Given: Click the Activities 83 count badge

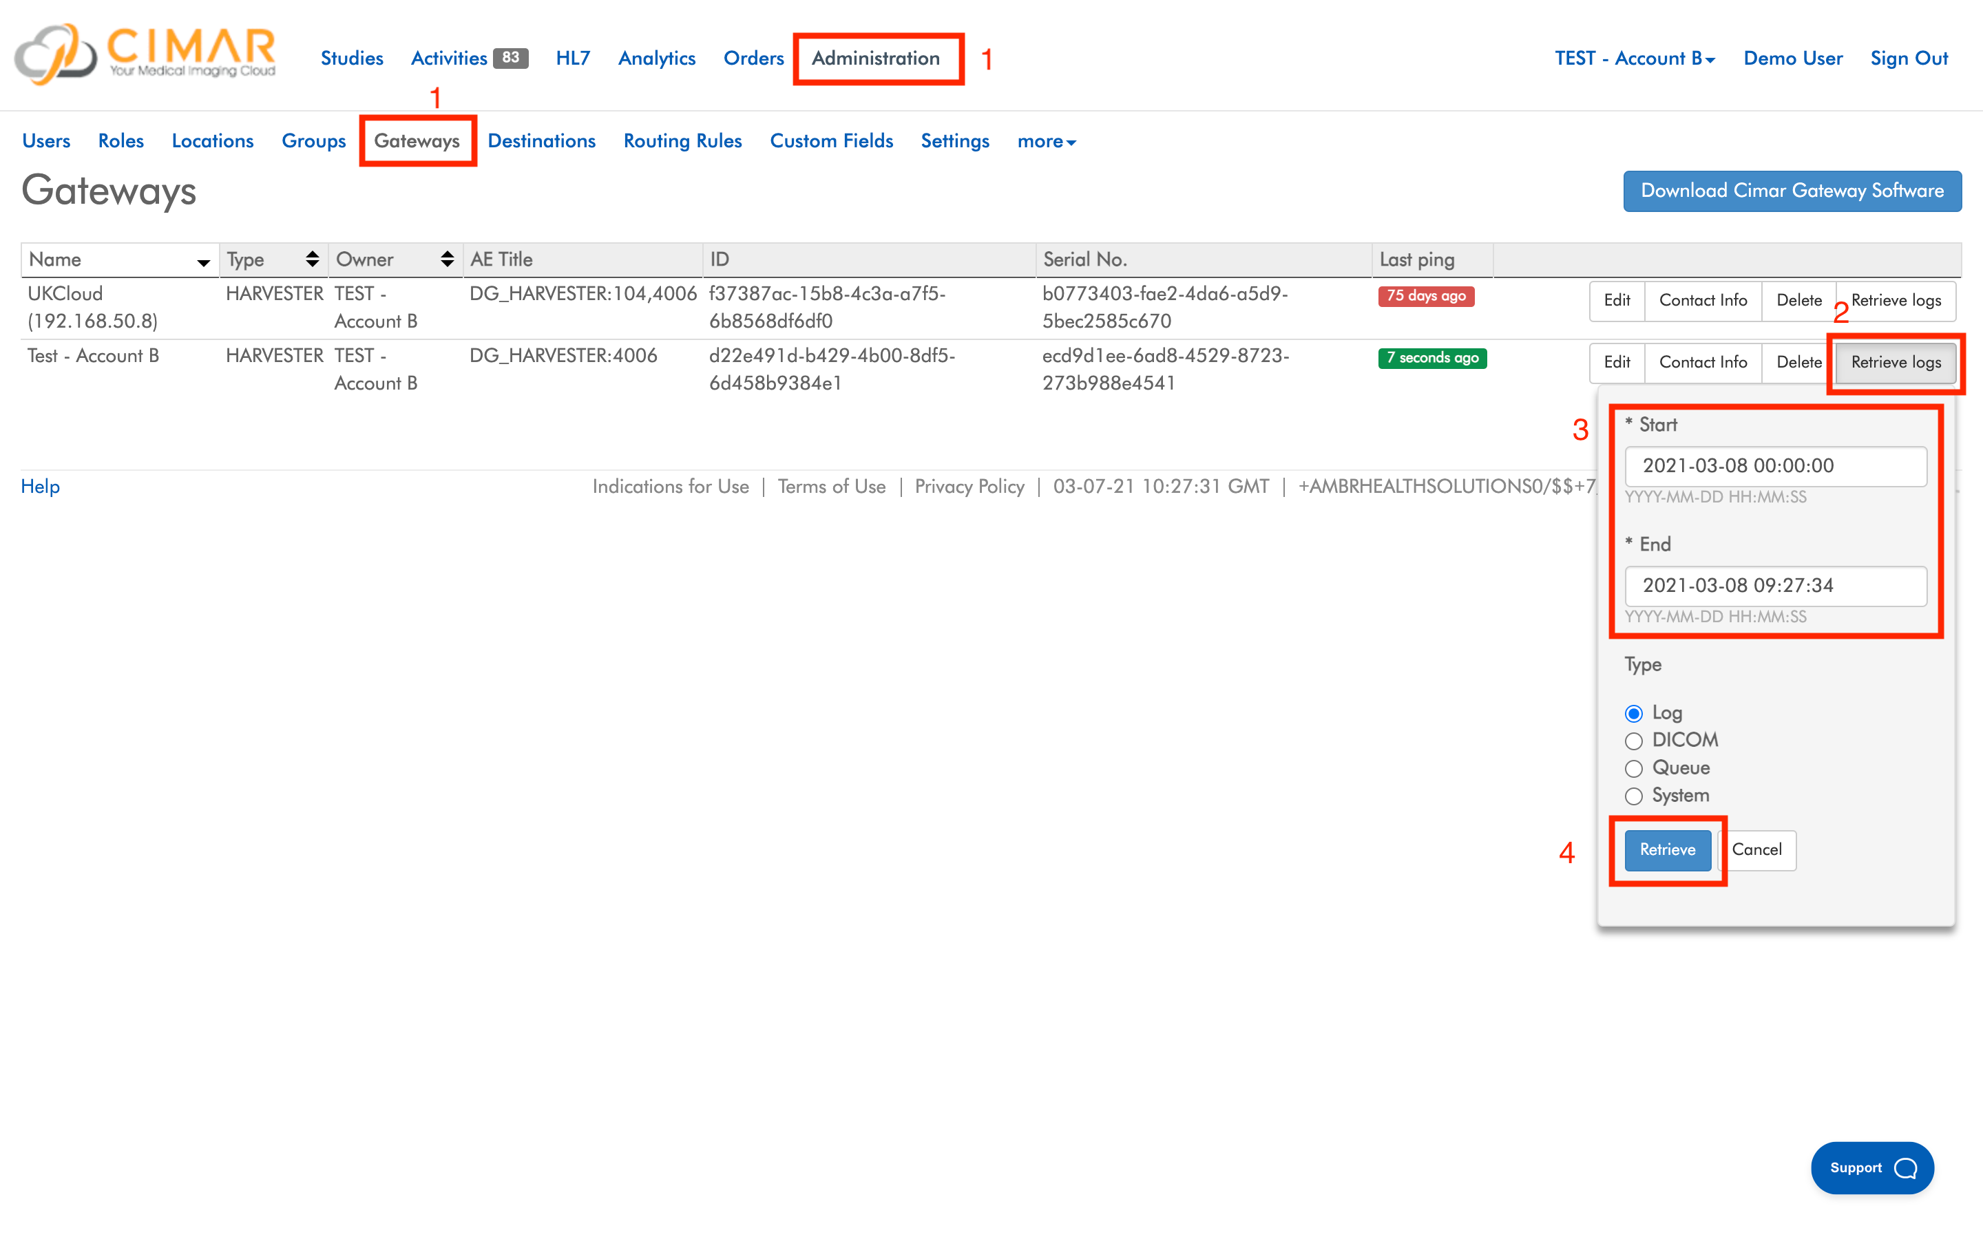Looking at the screenshot, I should [510, 57].
